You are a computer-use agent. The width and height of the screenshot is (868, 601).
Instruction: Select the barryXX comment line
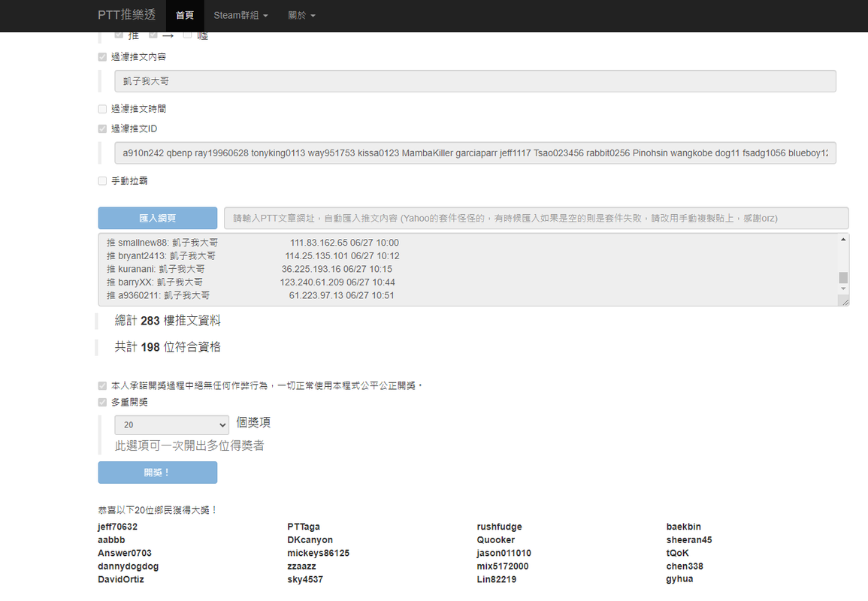250,282
